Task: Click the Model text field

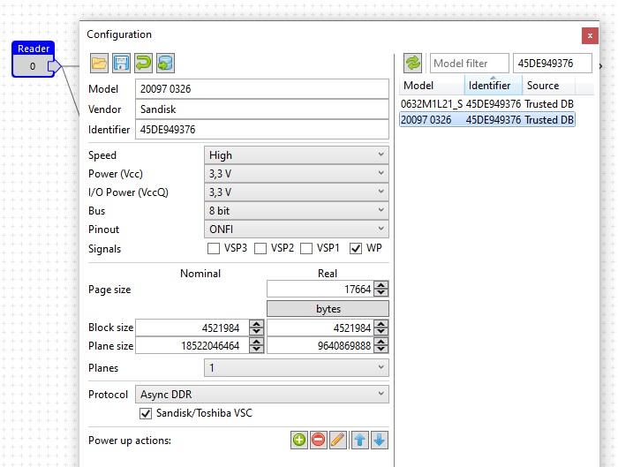Action: pos(262,89)
